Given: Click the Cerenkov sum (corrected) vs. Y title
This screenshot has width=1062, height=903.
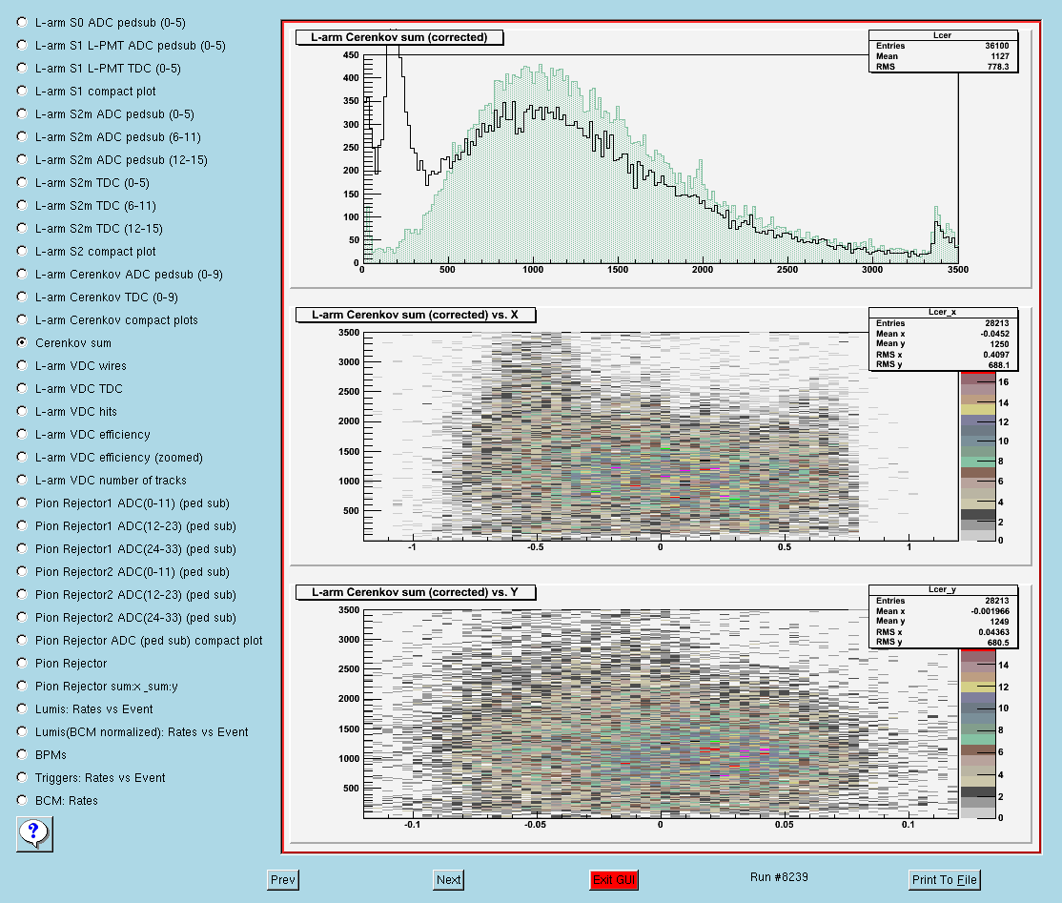Looking at the screenshot, I should (416, 592).
